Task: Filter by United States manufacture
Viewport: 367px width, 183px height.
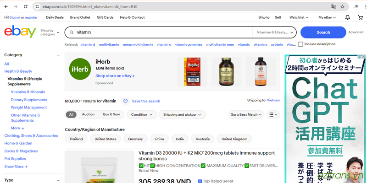Action: click(x=106, y=139)
